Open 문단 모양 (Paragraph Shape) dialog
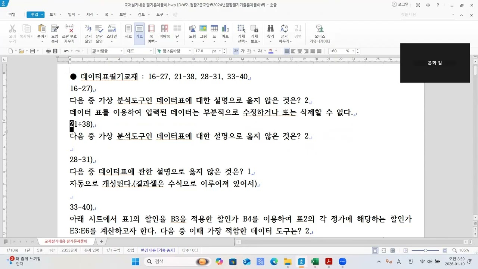Image resolution: width=478 pixels, height=269 pixels. (x=99, y=34)
